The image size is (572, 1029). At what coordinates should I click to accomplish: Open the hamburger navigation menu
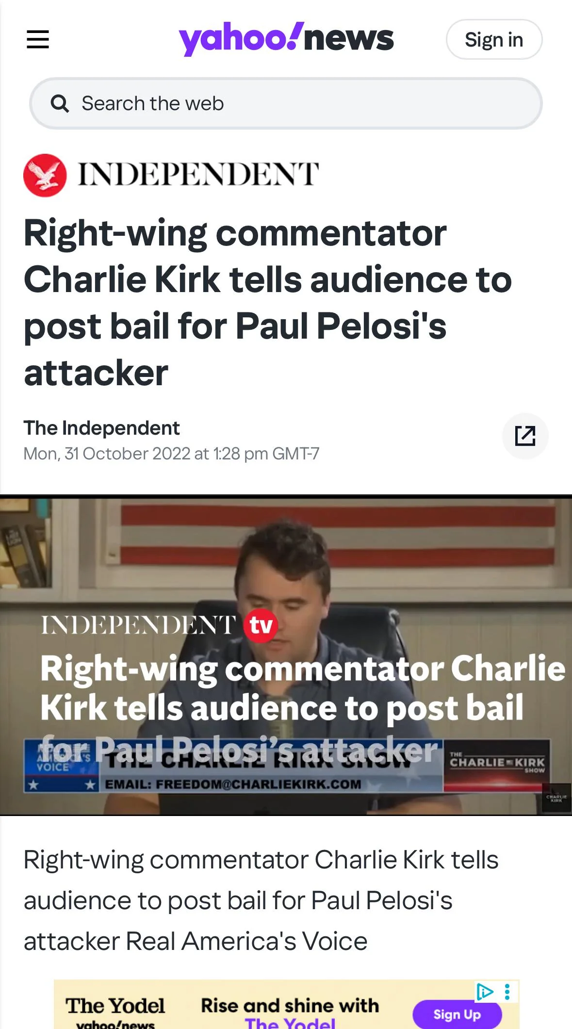pyautogui.click(x=38, y=39)
